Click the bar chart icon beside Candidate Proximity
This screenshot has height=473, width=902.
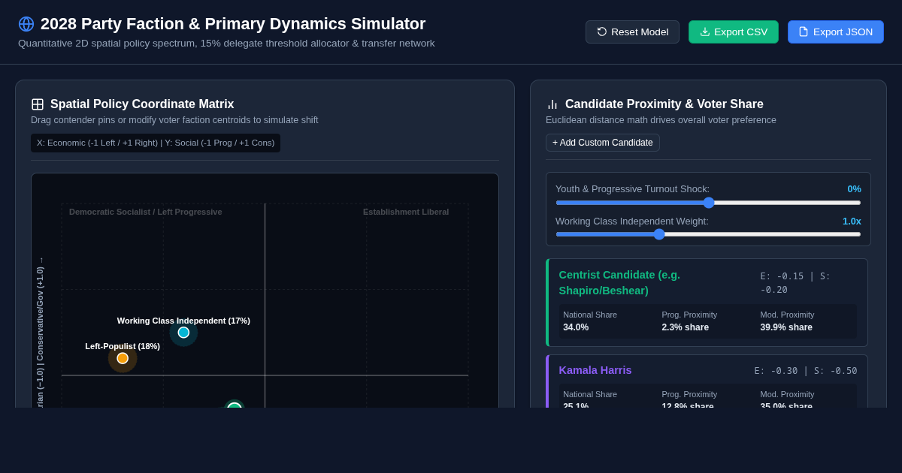tap(552, 104)
